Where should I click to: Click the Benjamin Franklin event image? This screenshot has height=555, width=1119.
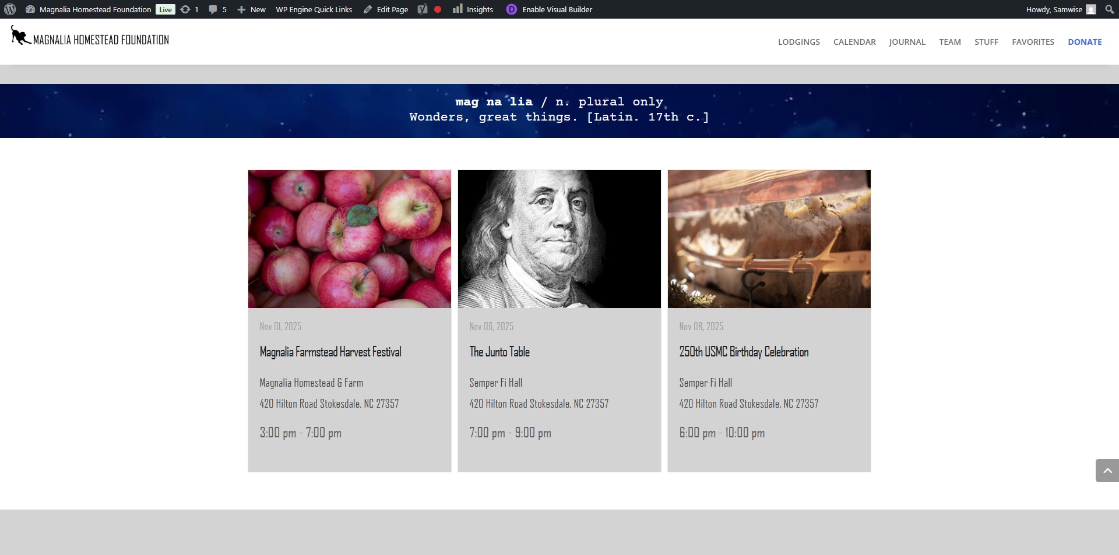click(559, 239)
